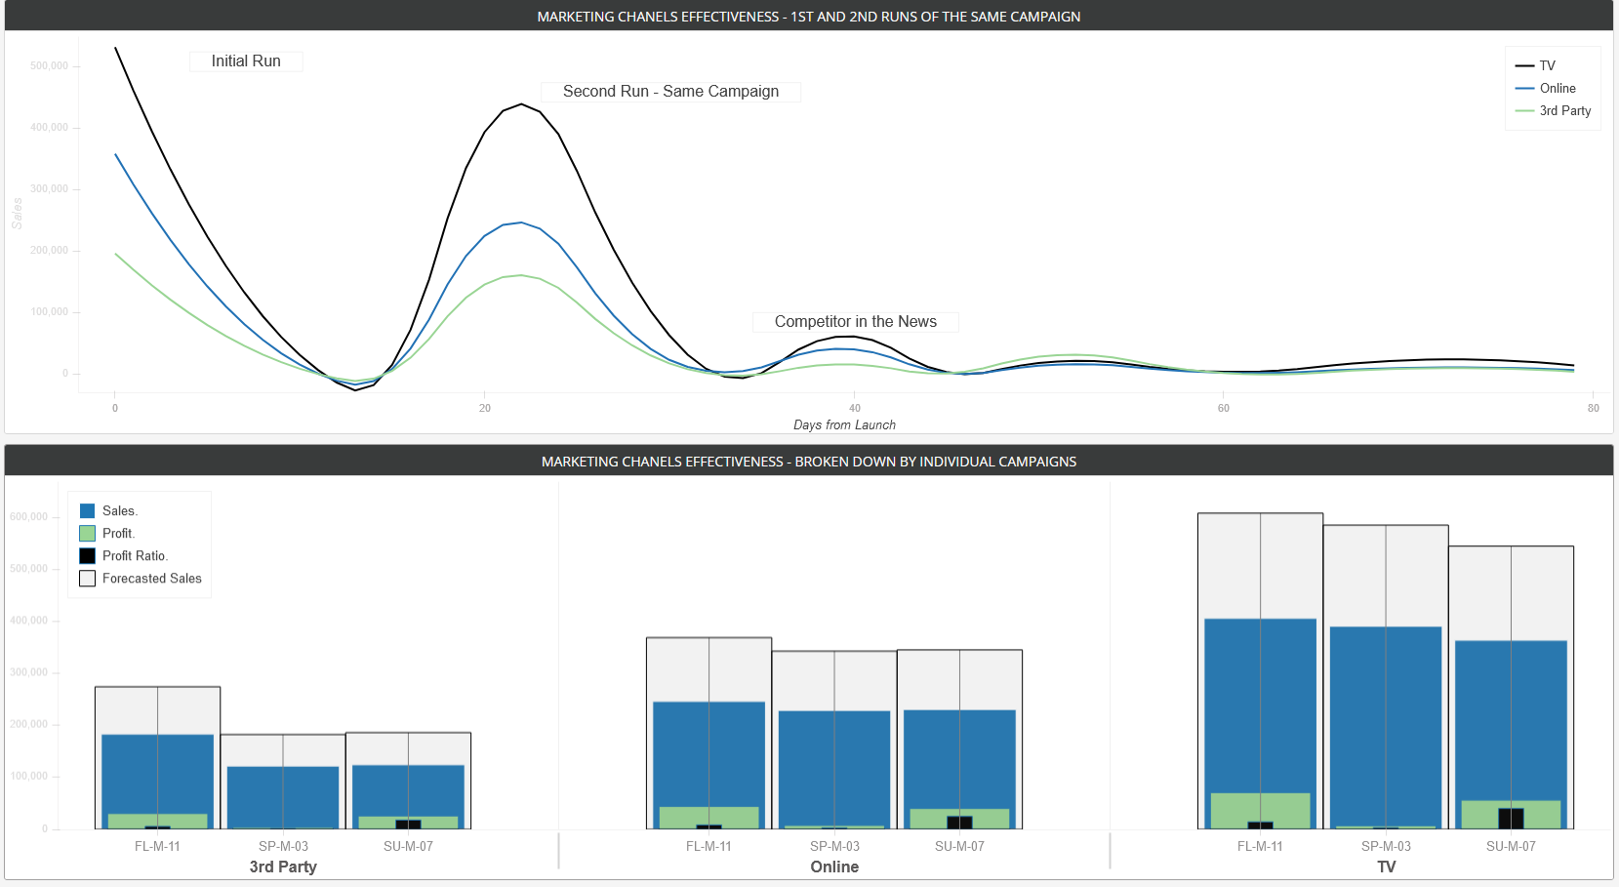
Task: Click the Online SU-M-07 black profit ratio bar
Action: pyautogui.click(x=959, y=823)
